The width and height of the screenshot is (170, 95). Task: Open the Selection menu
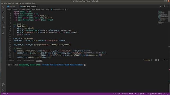(x=11, y=3)
